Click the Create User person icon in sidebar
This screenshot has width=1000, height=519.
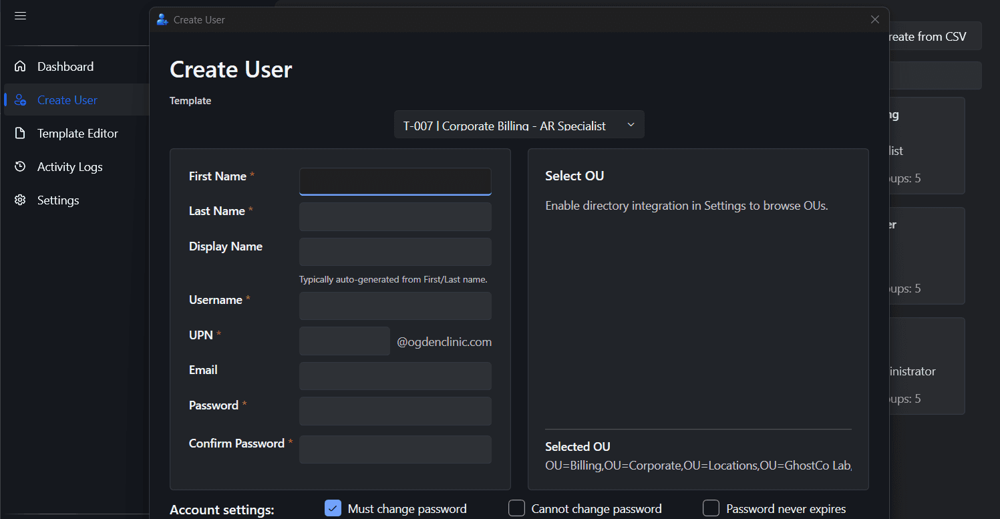[20, 100]
